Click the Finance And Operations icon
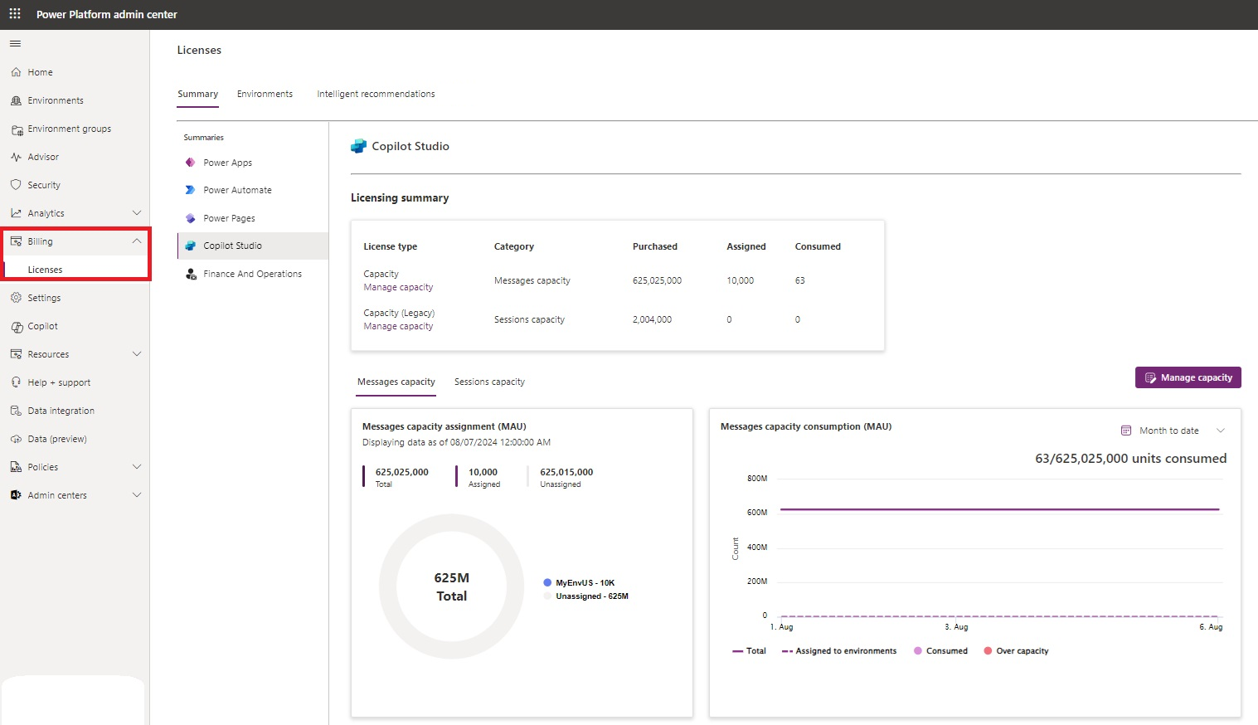The height and width of the screenshot is (725, 1258). 191,274
